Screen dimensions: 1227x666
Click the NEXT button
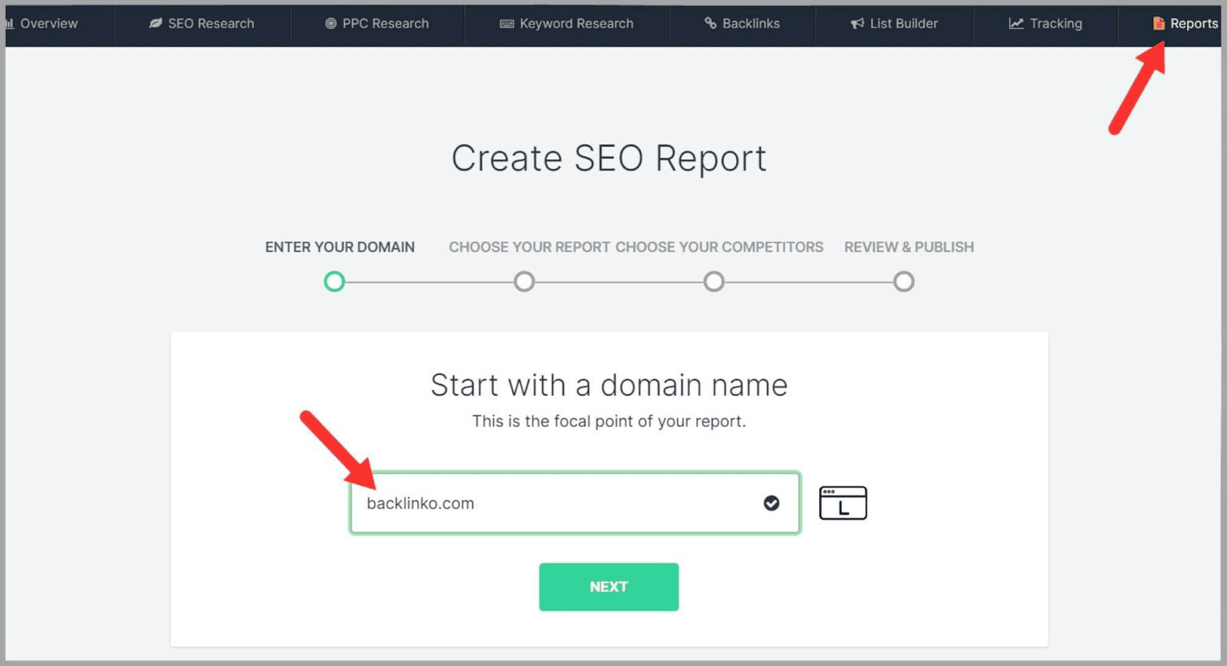pyautogui.click(x=609, y=587)
